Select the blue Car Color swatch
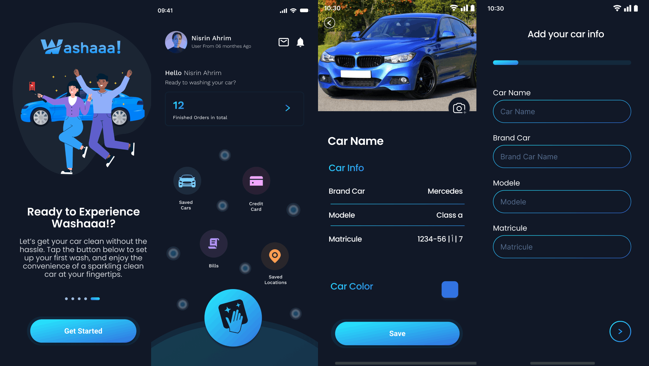 [x=450, y=289]
